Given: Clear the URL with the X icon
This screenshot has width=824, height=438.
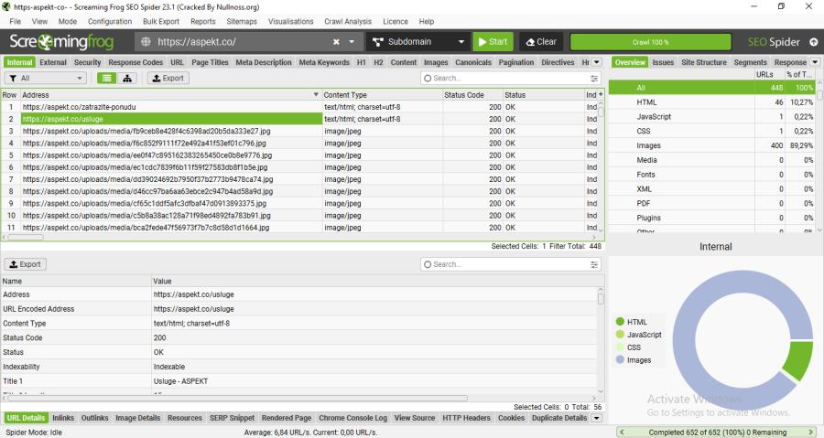Looking at the screenshot, I should 336,42.
